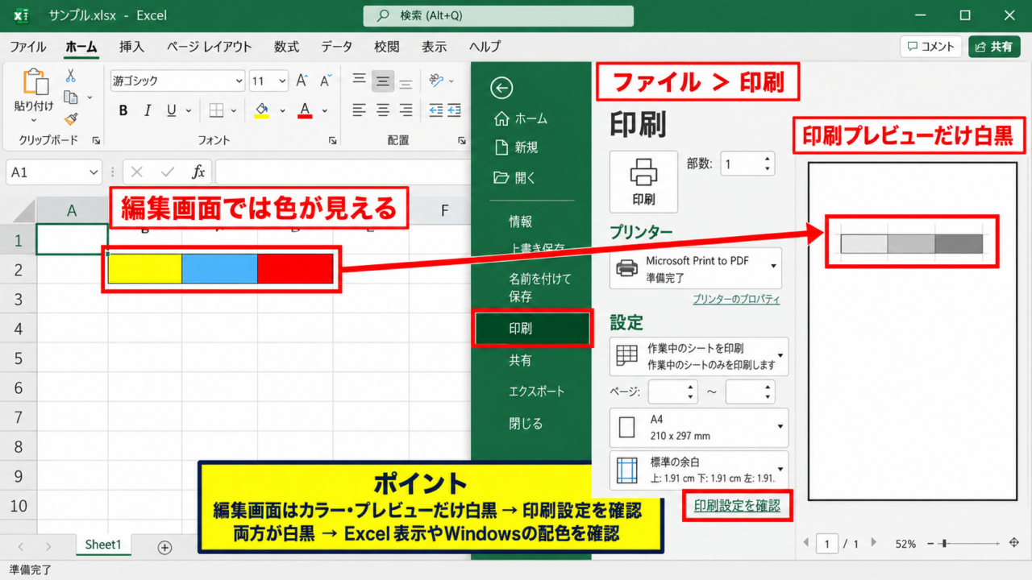The height and width of the screenshot is (580, 1032).
Task: Click the backstage back arrow icon
Action: pos(501,88)
